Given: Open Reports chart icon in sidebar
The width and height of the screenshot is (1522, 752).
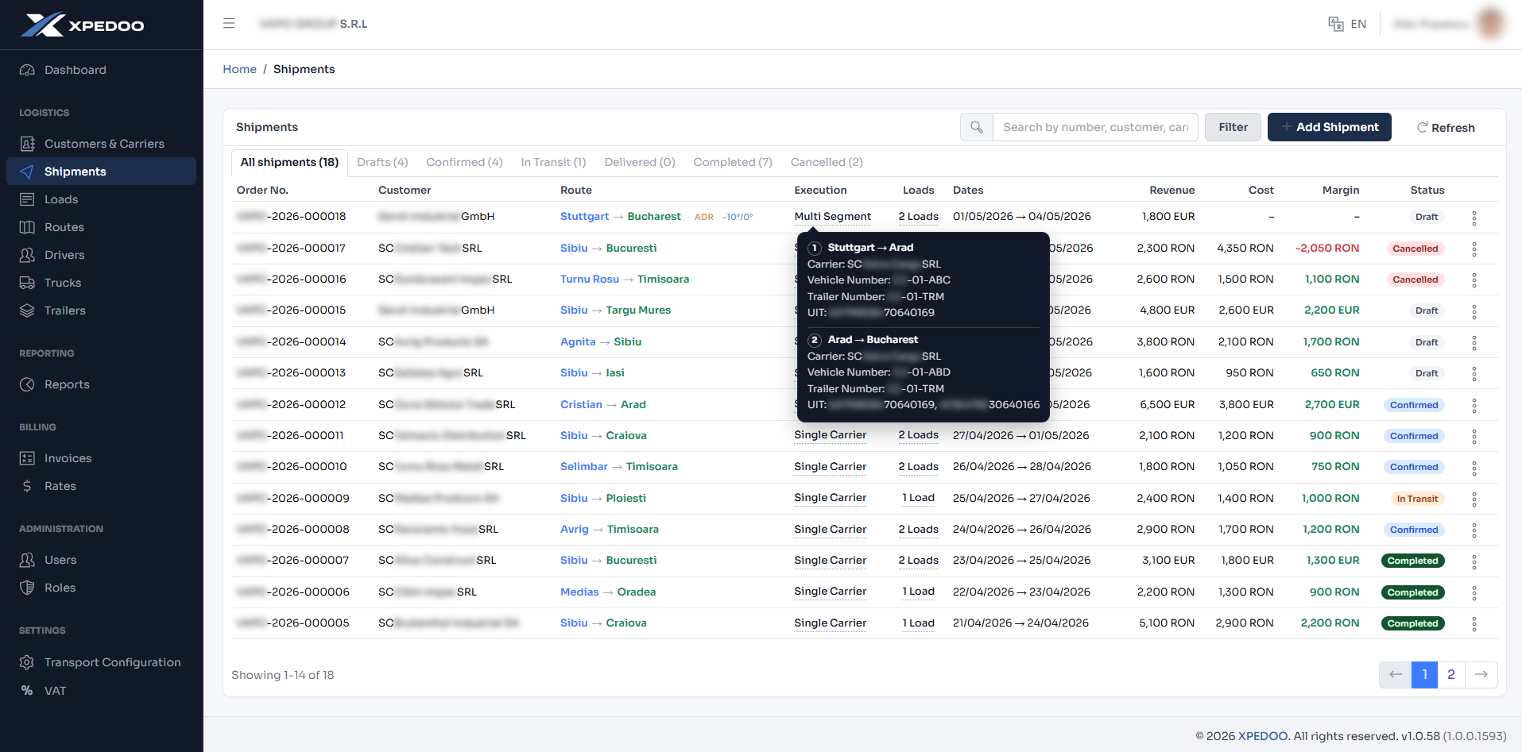Looking at the screenshot, I should tap(27, 384).
